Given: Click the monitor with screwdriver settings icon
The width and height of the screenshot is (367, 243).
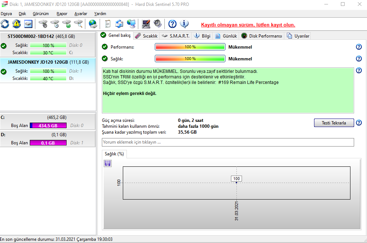Looking at the screenshot, I should pos(146,24).
